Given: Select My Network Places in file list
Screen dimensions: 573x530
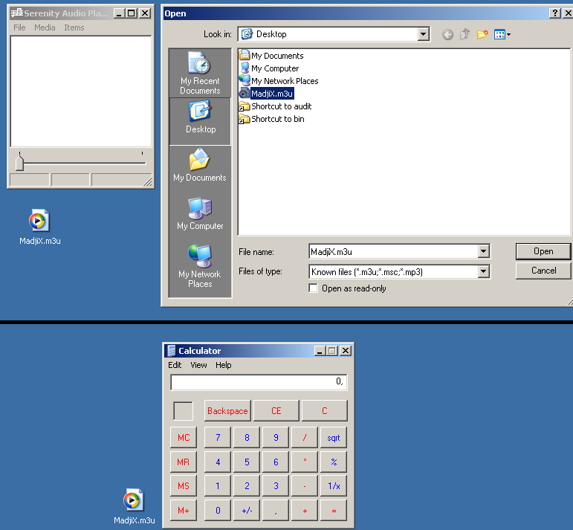Looking at the screenshot, I should click(279, 81).
